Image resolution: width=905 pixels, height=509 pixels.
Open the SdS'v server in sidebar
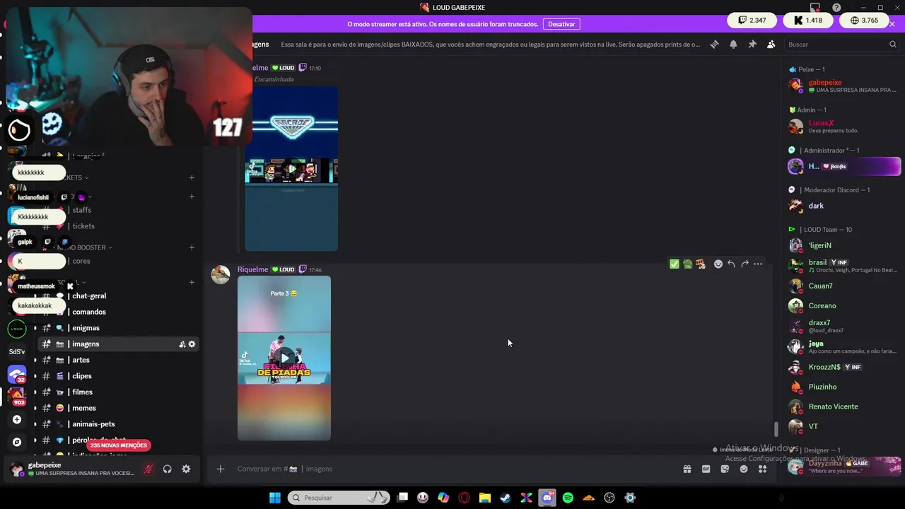click(x=17, y=351)
